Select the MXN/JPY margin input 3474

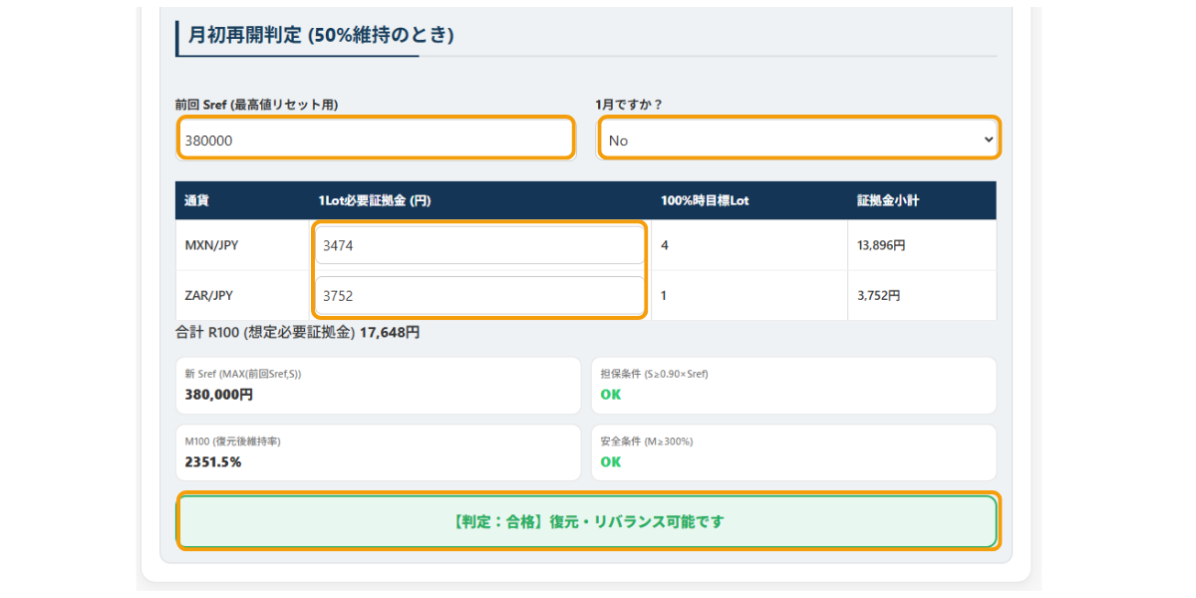point(479,244)
